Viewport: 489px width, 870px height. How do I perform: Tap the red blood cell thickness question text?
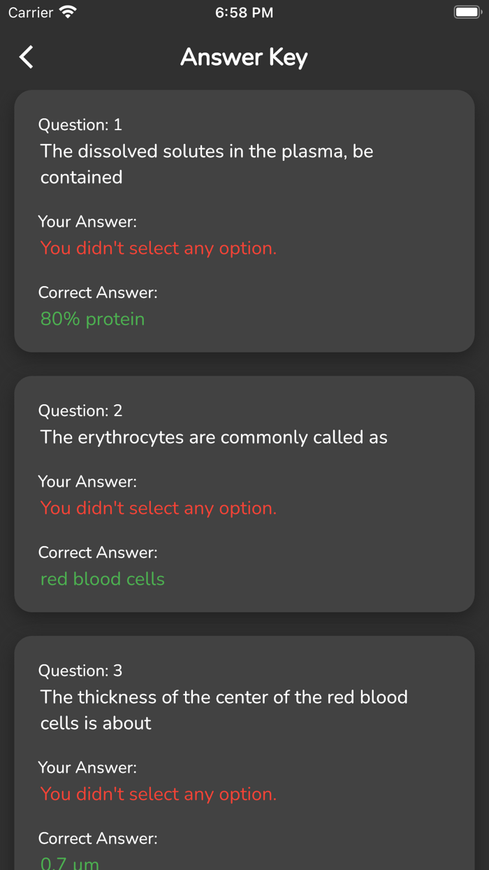224,710
